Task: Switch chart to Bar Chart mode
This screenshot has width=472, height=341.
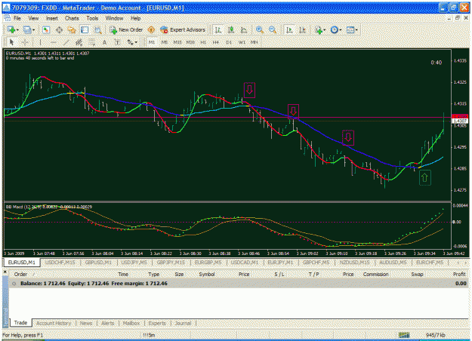Action: (217, 29)
